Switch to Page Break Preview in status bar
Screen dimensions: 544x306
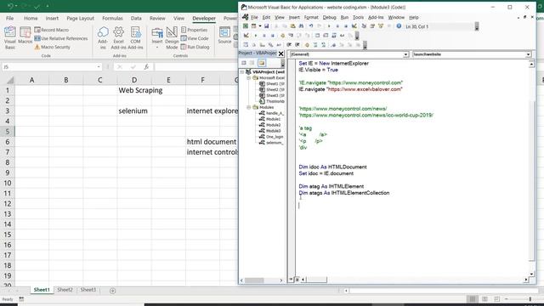point(496,298)
